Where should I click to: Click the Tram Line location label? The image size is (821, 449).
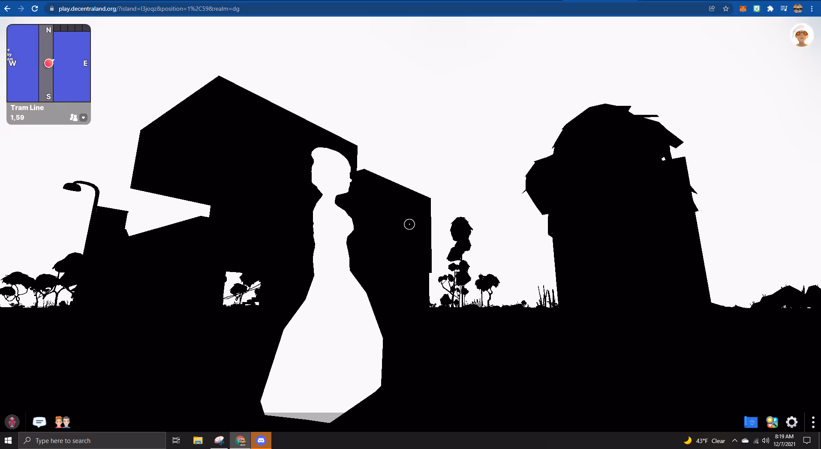click(27, 108)
